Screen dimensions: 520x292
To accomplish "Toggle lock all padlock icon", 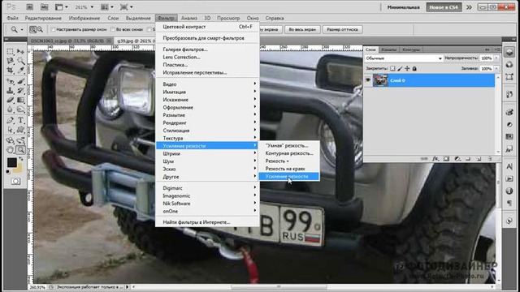I will click(x=414, y=68).
